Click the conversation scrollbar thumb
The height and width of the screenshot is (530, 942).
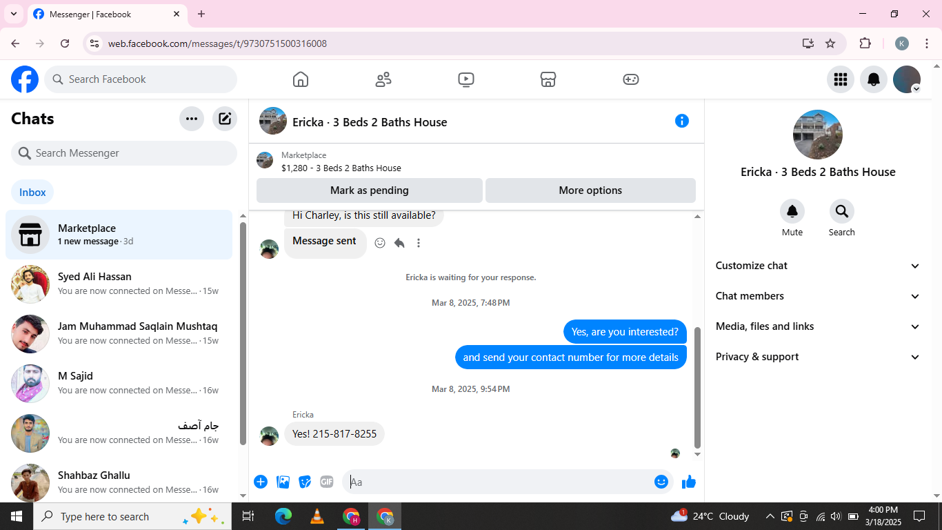click(x=697, y=388)
